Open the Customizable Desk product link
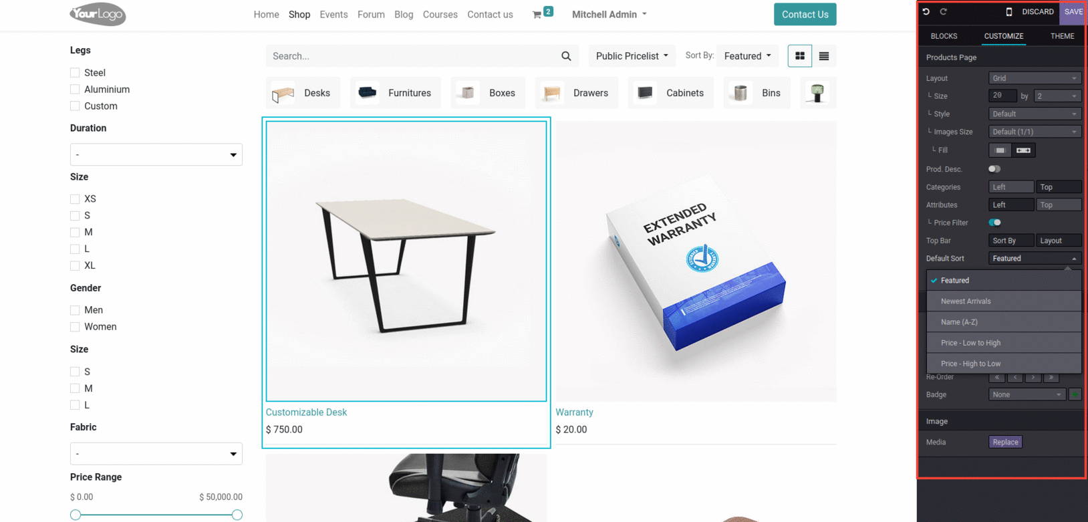1088x522 pixels. click(x=306, y=412)
